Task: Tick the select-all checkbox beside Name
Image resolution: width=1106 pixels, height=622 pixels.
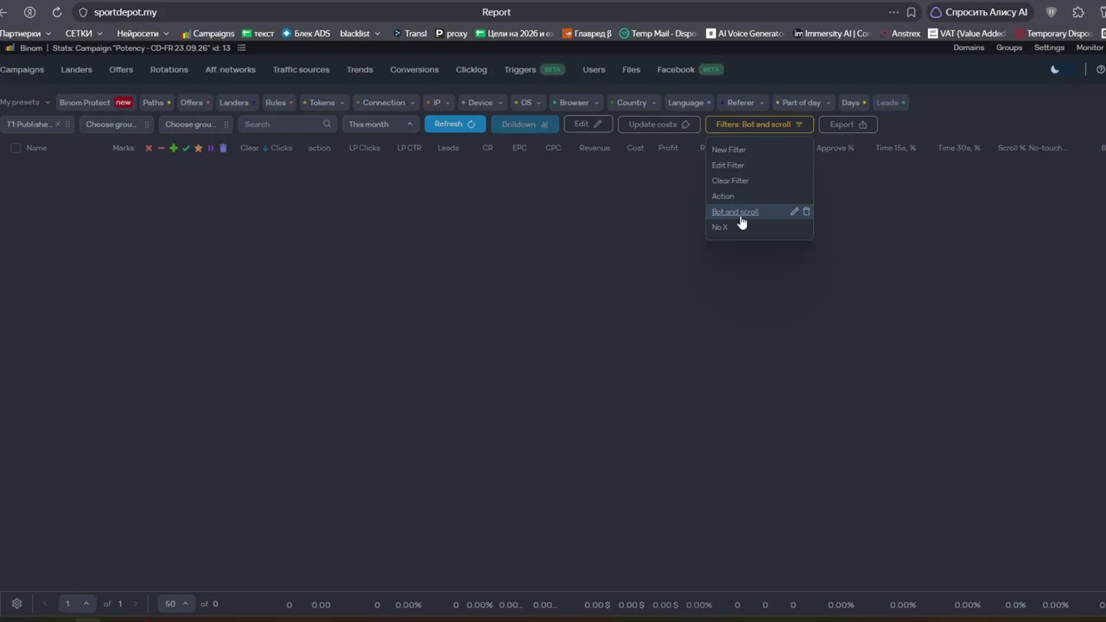Action: click(16, 149)
